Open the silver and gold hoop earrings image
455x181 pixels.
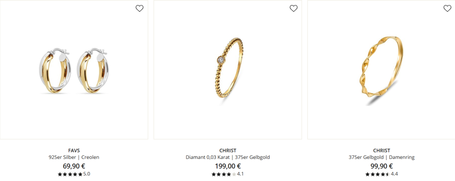tap(74, 70)
